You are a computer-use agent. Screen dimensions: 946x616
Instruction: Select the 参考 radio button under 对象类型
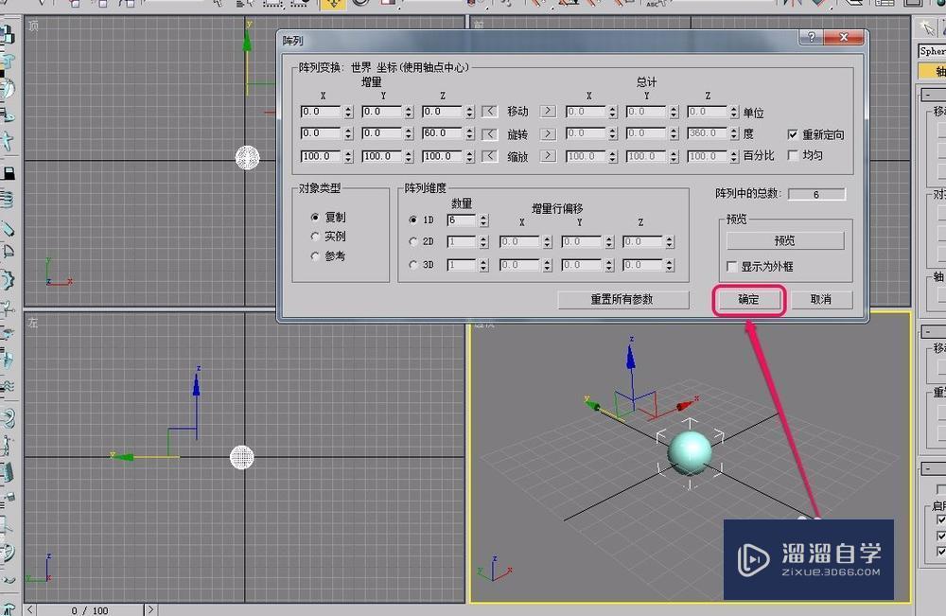[315, 255]
